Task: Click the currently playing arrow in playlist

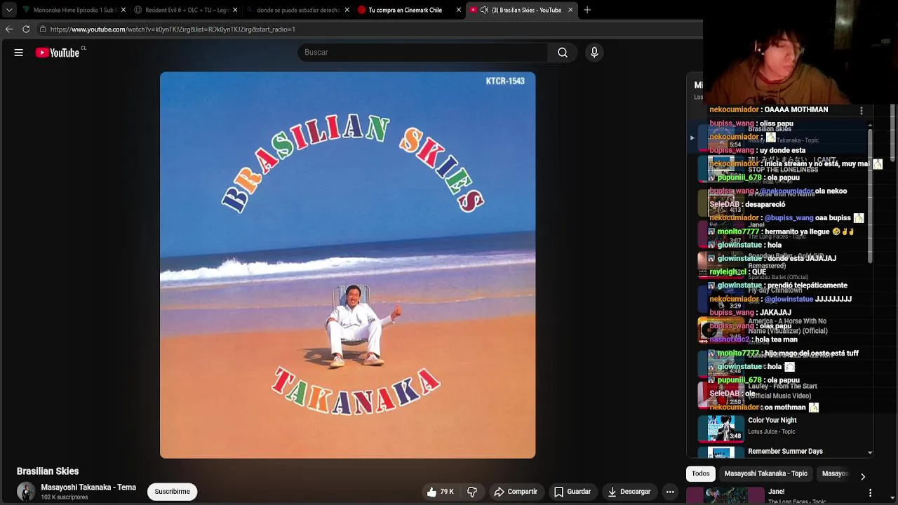Action: pyautogui.click(x=692, y=138)
